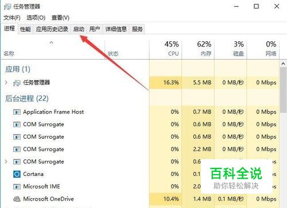
Task: Switch to the 详细信息 tab
Action: (116, 29)
